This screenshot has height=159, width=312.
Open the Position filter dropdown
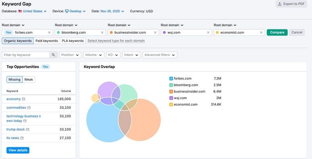tap(70, 55)
